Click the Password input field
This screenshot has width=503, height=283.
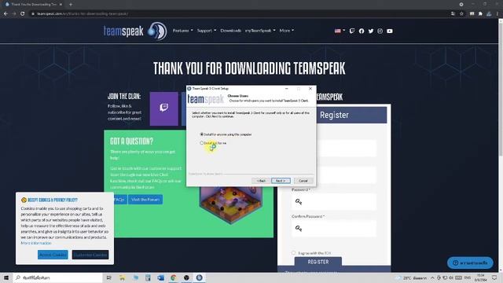click(333, 201)
